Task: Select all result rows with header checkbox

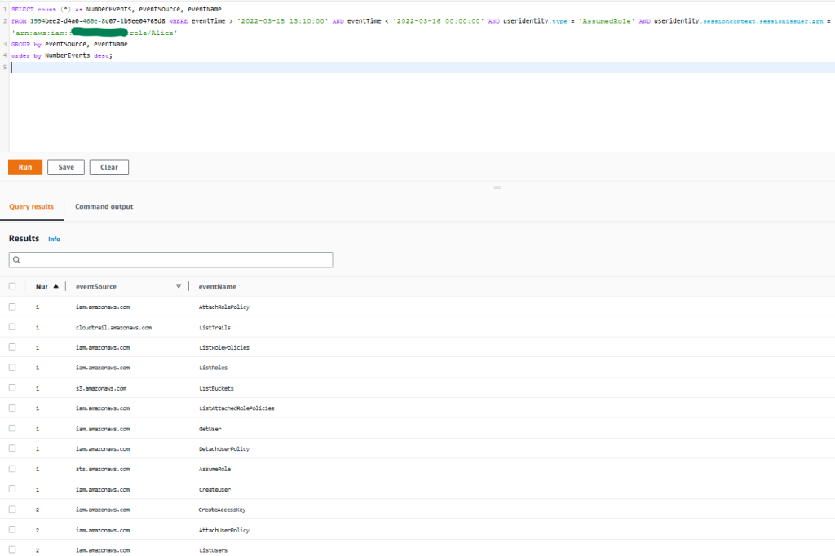Action: [13, 286]
